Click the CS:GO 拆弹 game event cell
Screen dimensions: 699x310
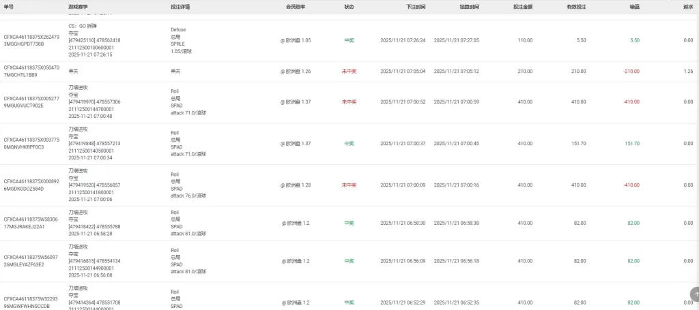(x=84, y=25)
